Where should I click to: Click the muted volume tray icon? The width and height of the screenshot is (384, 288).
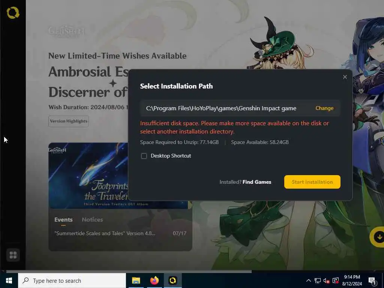(x=326, y=280)
